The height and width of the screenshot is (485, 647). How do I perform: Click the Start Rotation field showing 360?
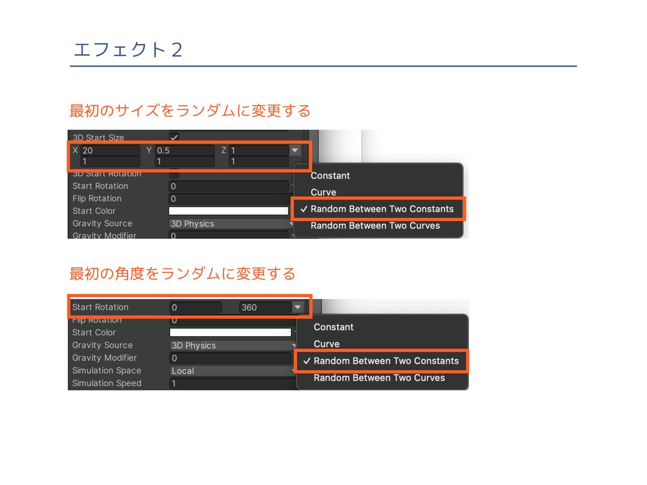(265, 307)
